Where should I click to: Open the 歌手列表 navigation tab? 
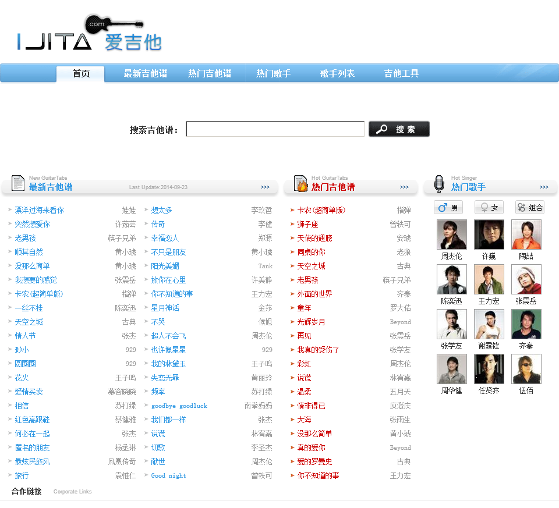pyautogui.click(x=337, y=74)
